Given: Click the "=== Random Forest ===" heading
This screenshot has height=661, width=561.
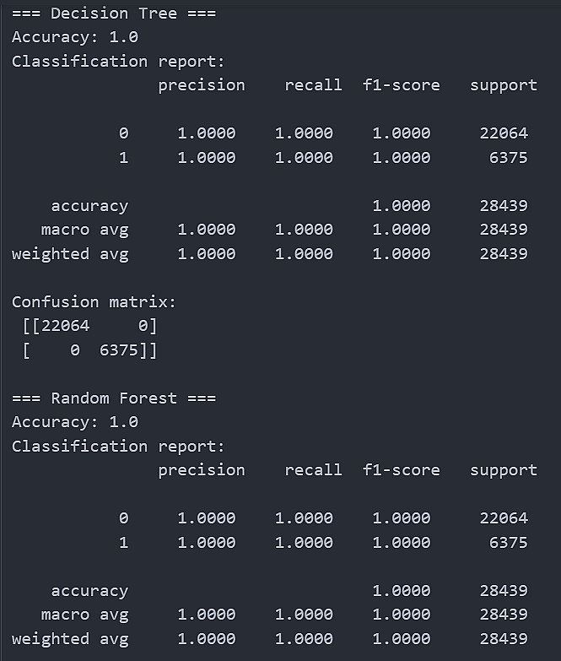Looking at the screenshot, I should click(114, 398).
